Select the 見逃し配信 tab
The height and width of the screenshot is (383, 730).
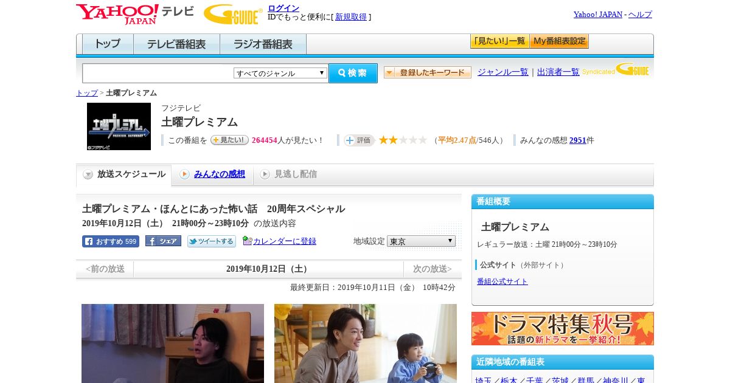(288, 174)
